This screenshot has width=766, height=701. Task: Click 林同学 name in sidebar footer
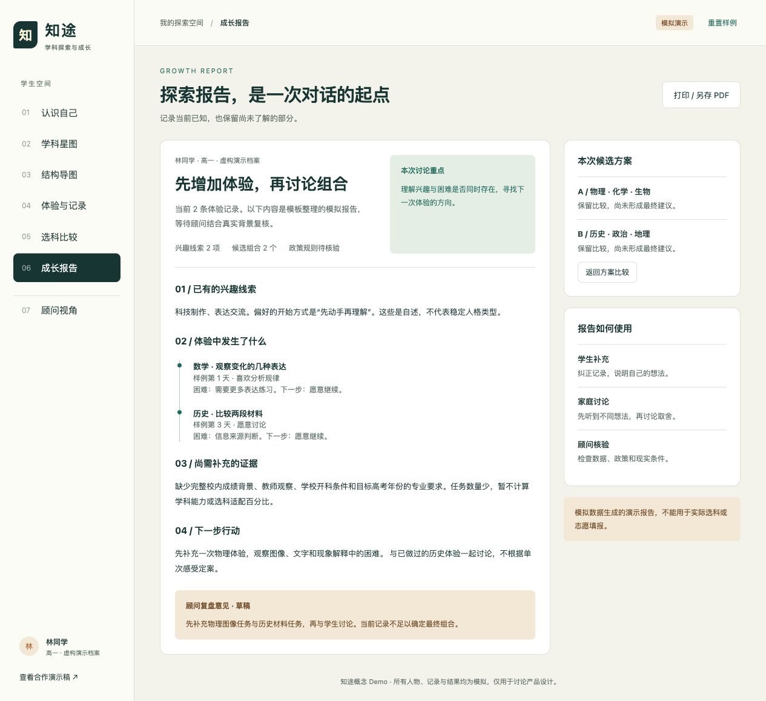pyautogui.click(x=57, y=642)
